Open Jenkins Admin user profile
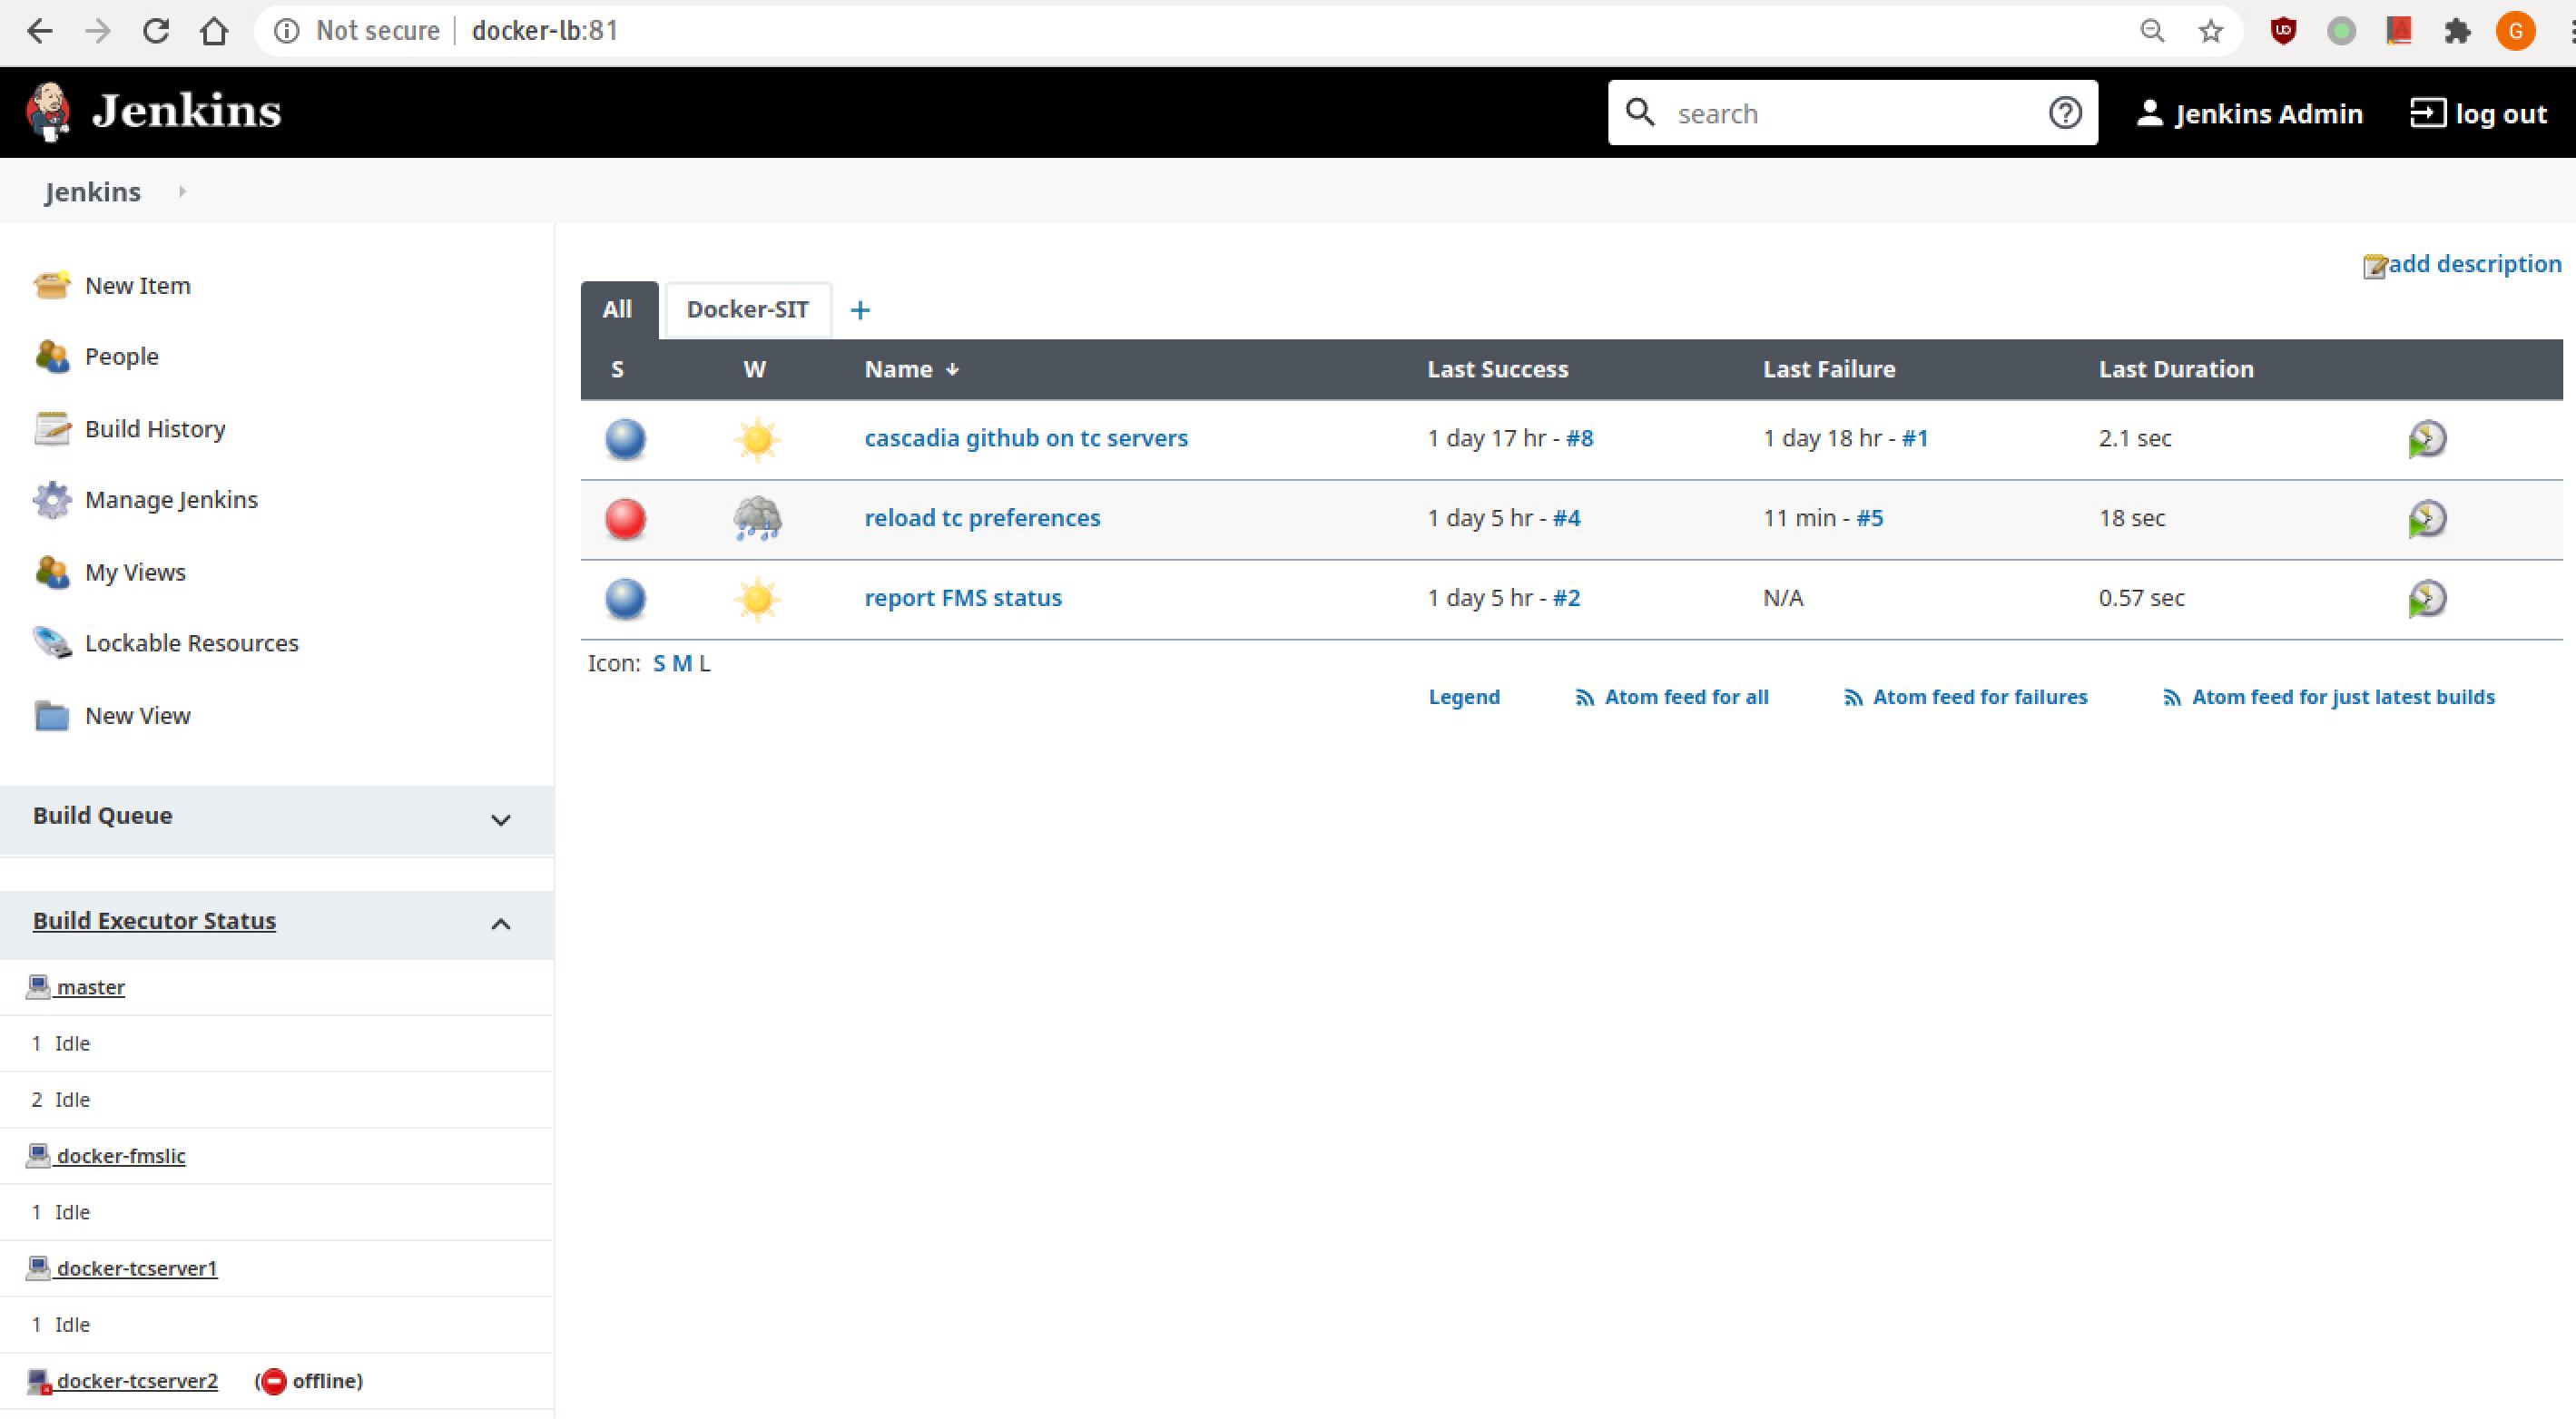The height and width of the screenshot is (1419, 2576). click(2249, 114)
